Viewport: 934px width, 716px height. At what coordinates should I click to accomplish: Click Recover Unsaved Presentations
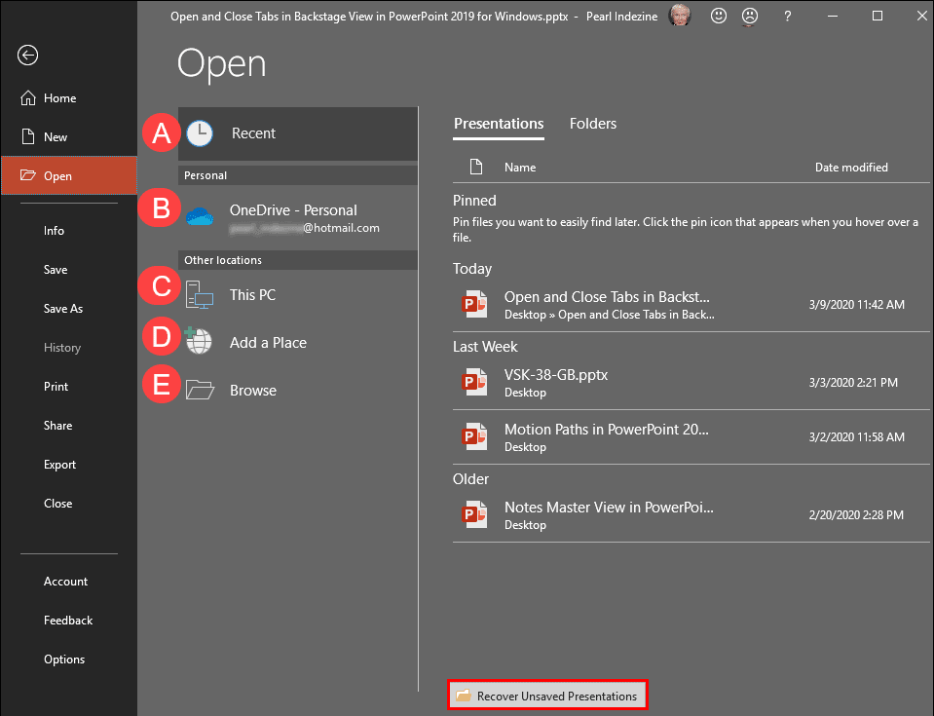547,695
